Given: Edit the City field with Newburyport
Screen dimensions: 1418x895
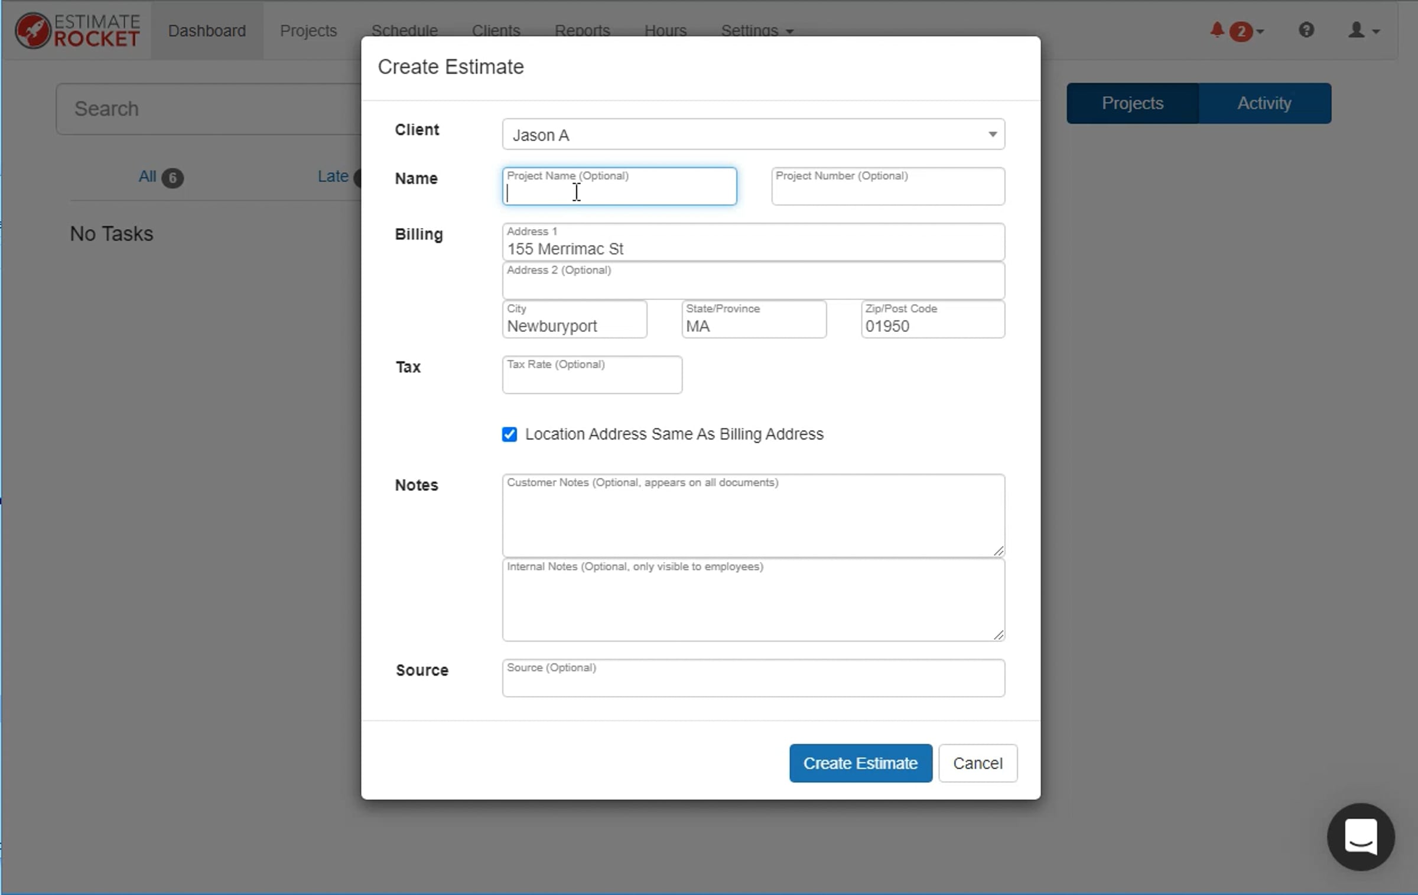Looking at the screenshot, I should [574, 319].
